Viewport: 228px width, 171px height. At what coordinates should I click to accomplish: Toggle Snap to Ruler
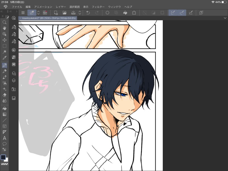[173, 13]
